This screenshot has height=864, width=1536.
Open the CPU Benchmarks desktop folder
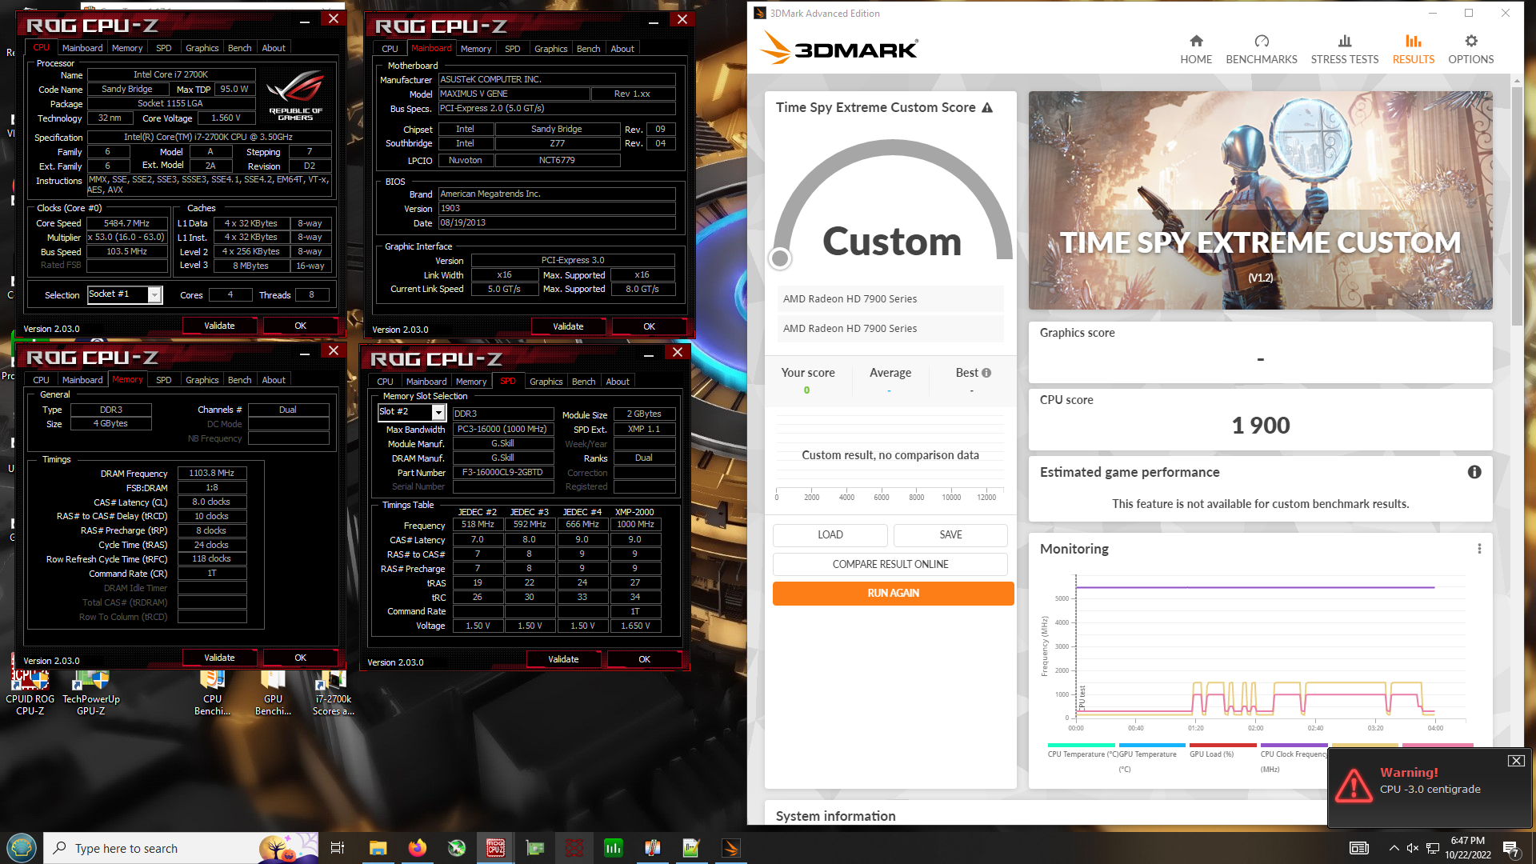click(x=212, y=692)
